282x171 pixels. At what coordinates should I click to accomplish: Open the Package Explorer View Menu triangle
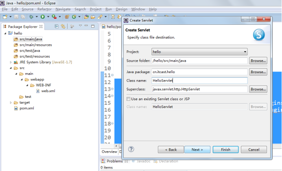pos(81,26)
